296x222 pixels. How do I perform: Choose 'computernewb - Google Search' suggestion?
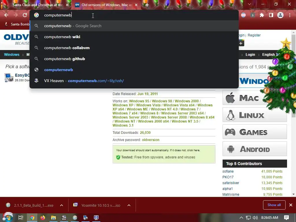pyautogui.click(x=134, y=26)
